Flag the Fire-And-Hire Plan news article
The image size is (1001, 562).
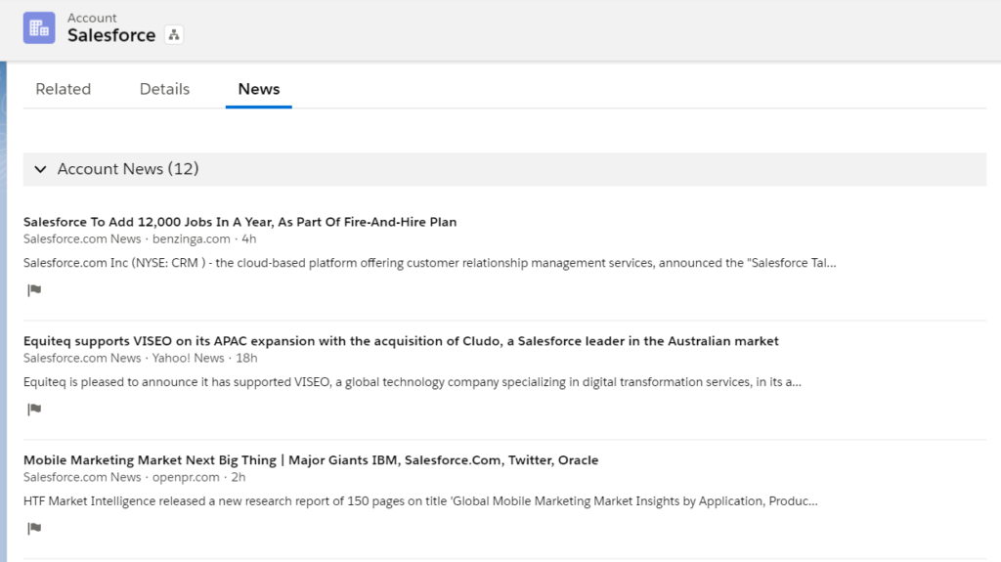pos(34,290)
